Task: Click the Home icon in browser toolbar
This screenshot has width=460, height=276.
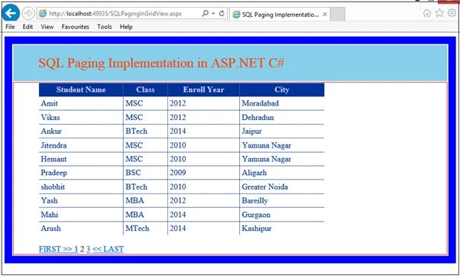Action: [427, 13]
